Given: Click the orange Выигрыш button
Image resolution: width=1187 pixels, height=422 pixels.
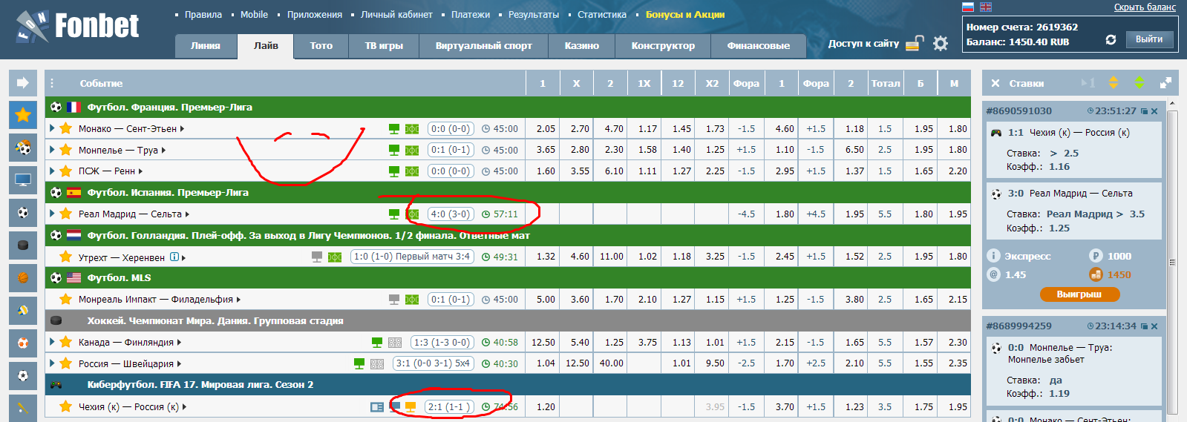Looking at the screenshot, I should point(1079,294).
